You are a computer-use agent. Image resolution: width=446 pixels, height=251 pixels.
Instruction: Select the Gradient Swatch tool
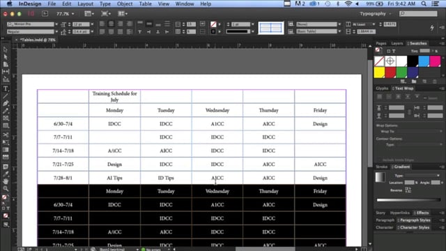tap(6, 149)
